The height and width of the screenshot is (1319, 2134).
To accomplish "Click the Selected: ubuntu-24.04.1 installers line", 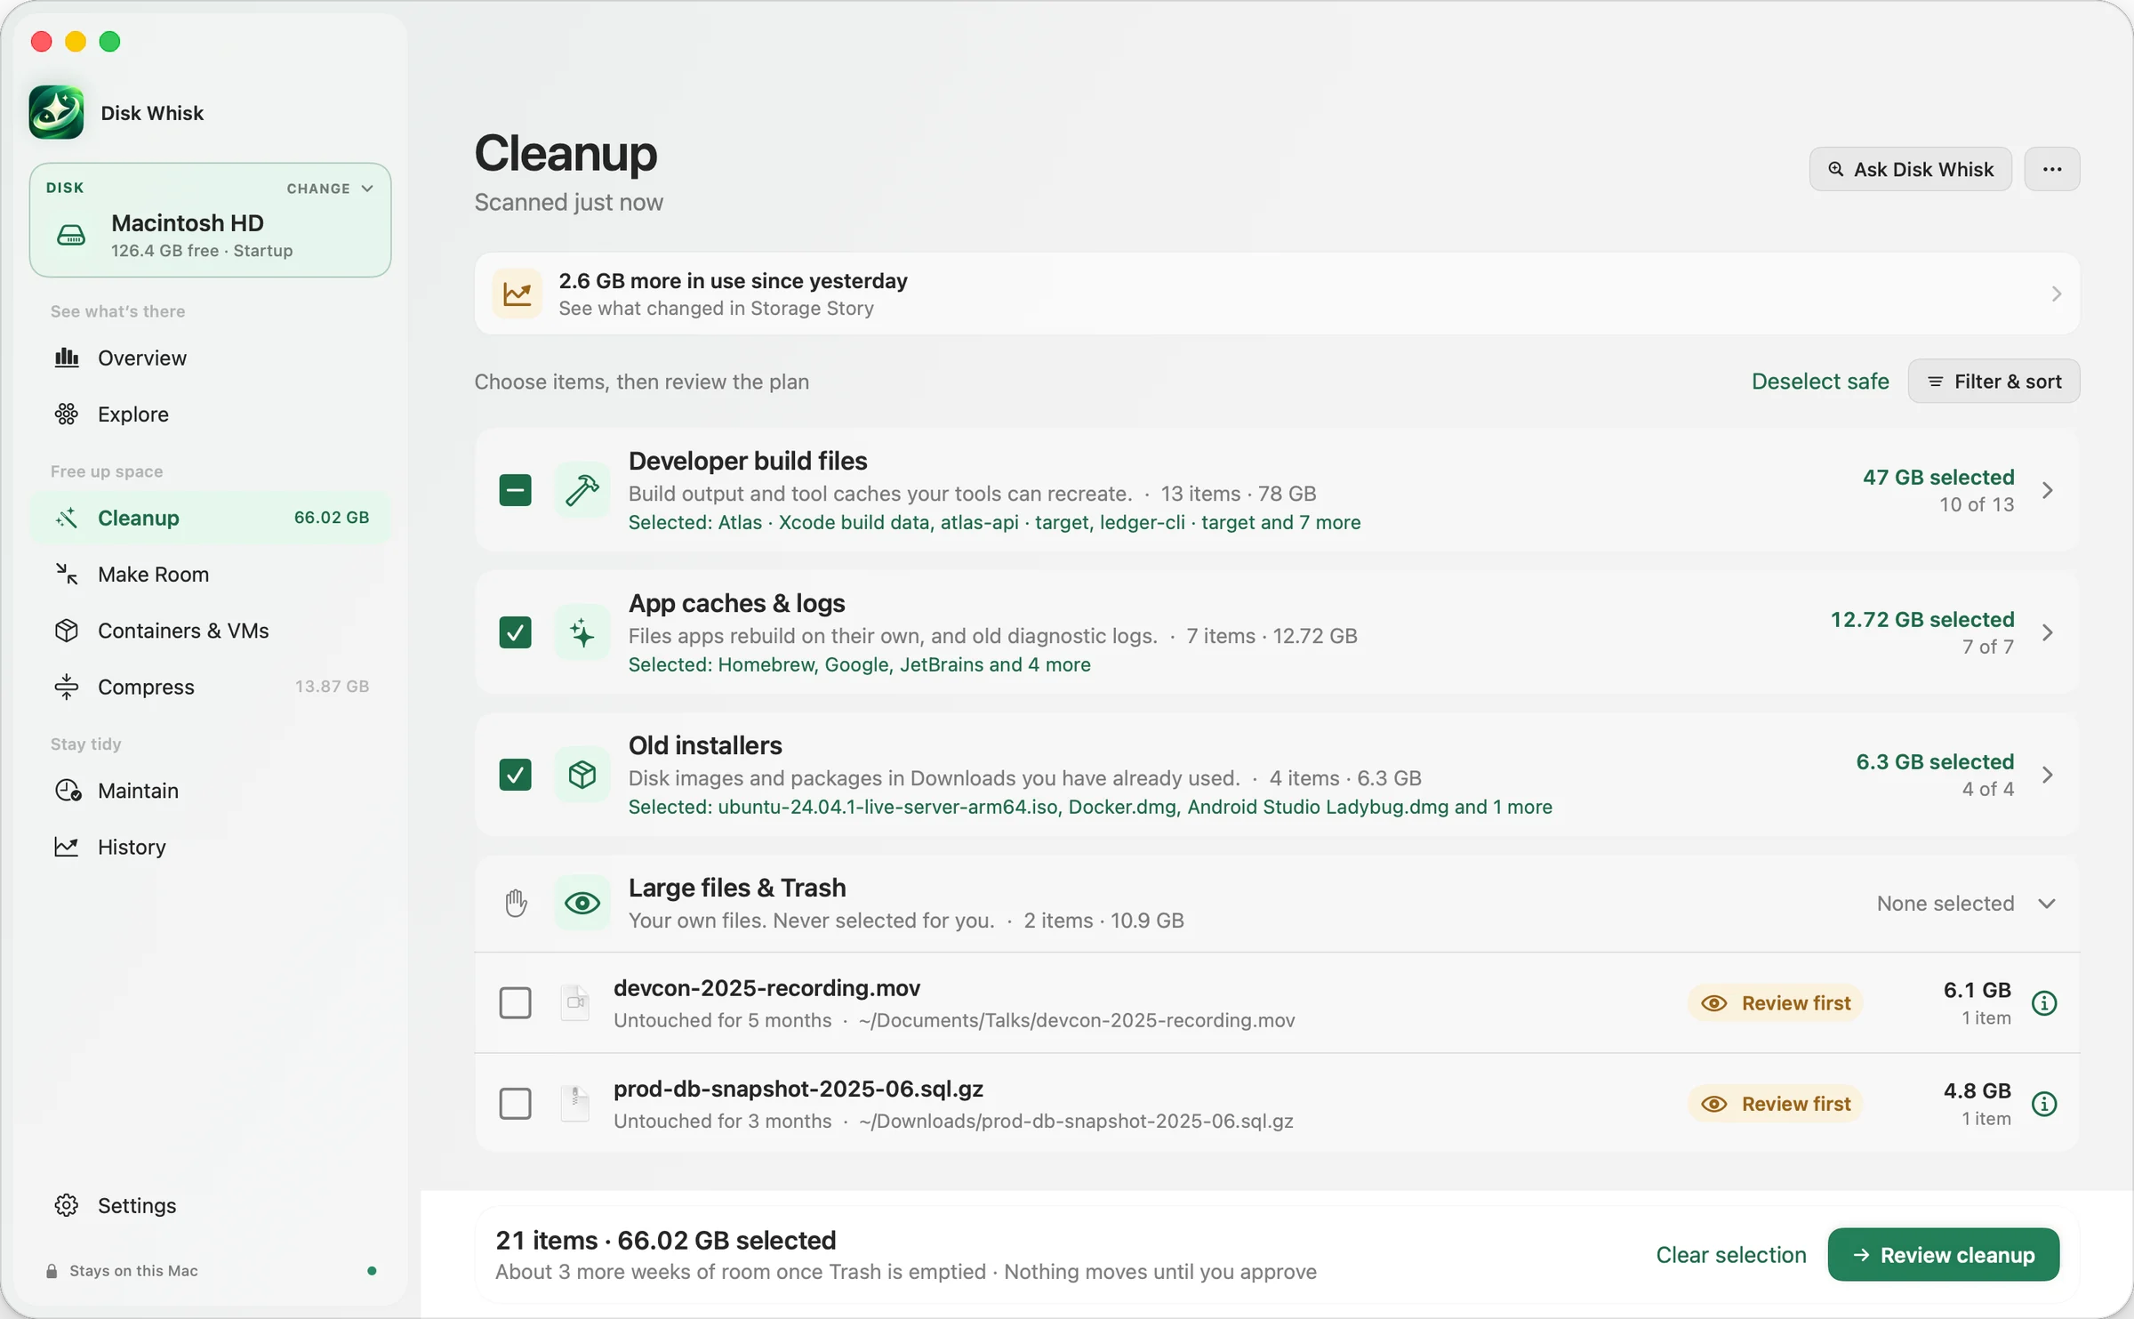I will coord(1090,807).
